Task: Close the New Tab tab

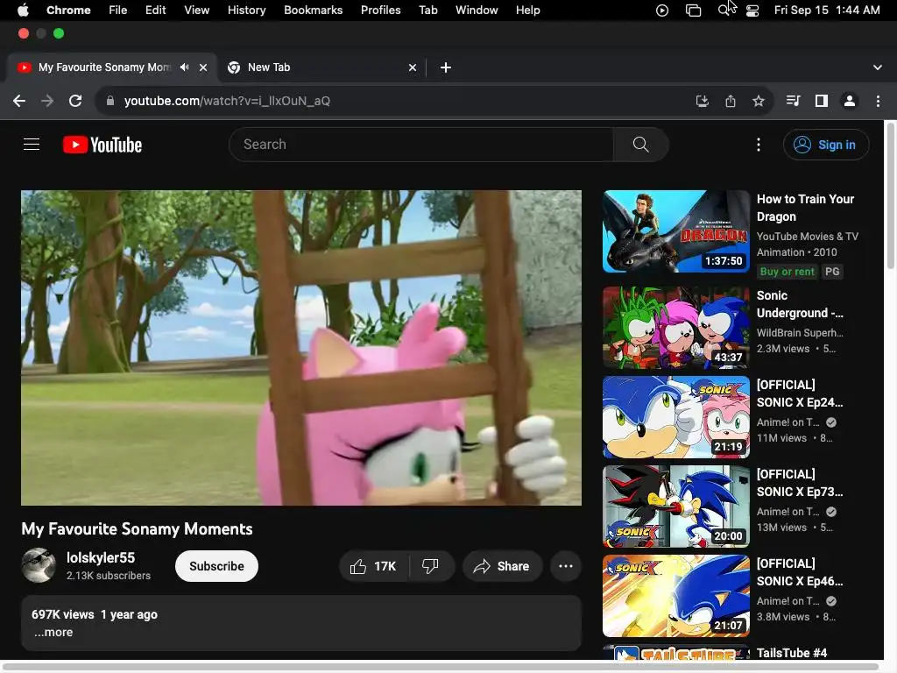Action: (x=413, y=67)
